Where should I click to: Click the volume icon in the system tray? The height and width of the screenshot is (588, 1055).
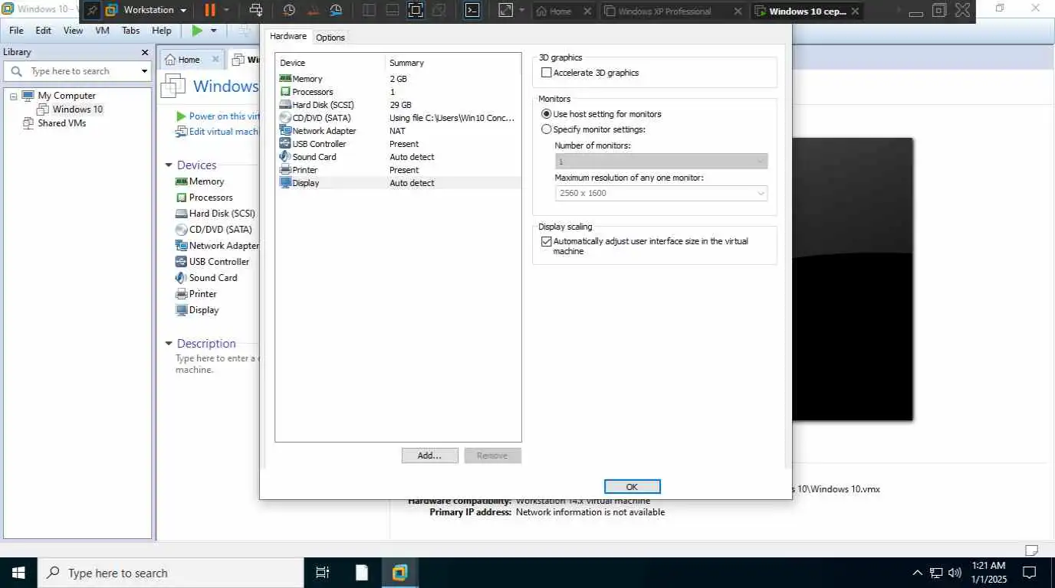(955, 573)
